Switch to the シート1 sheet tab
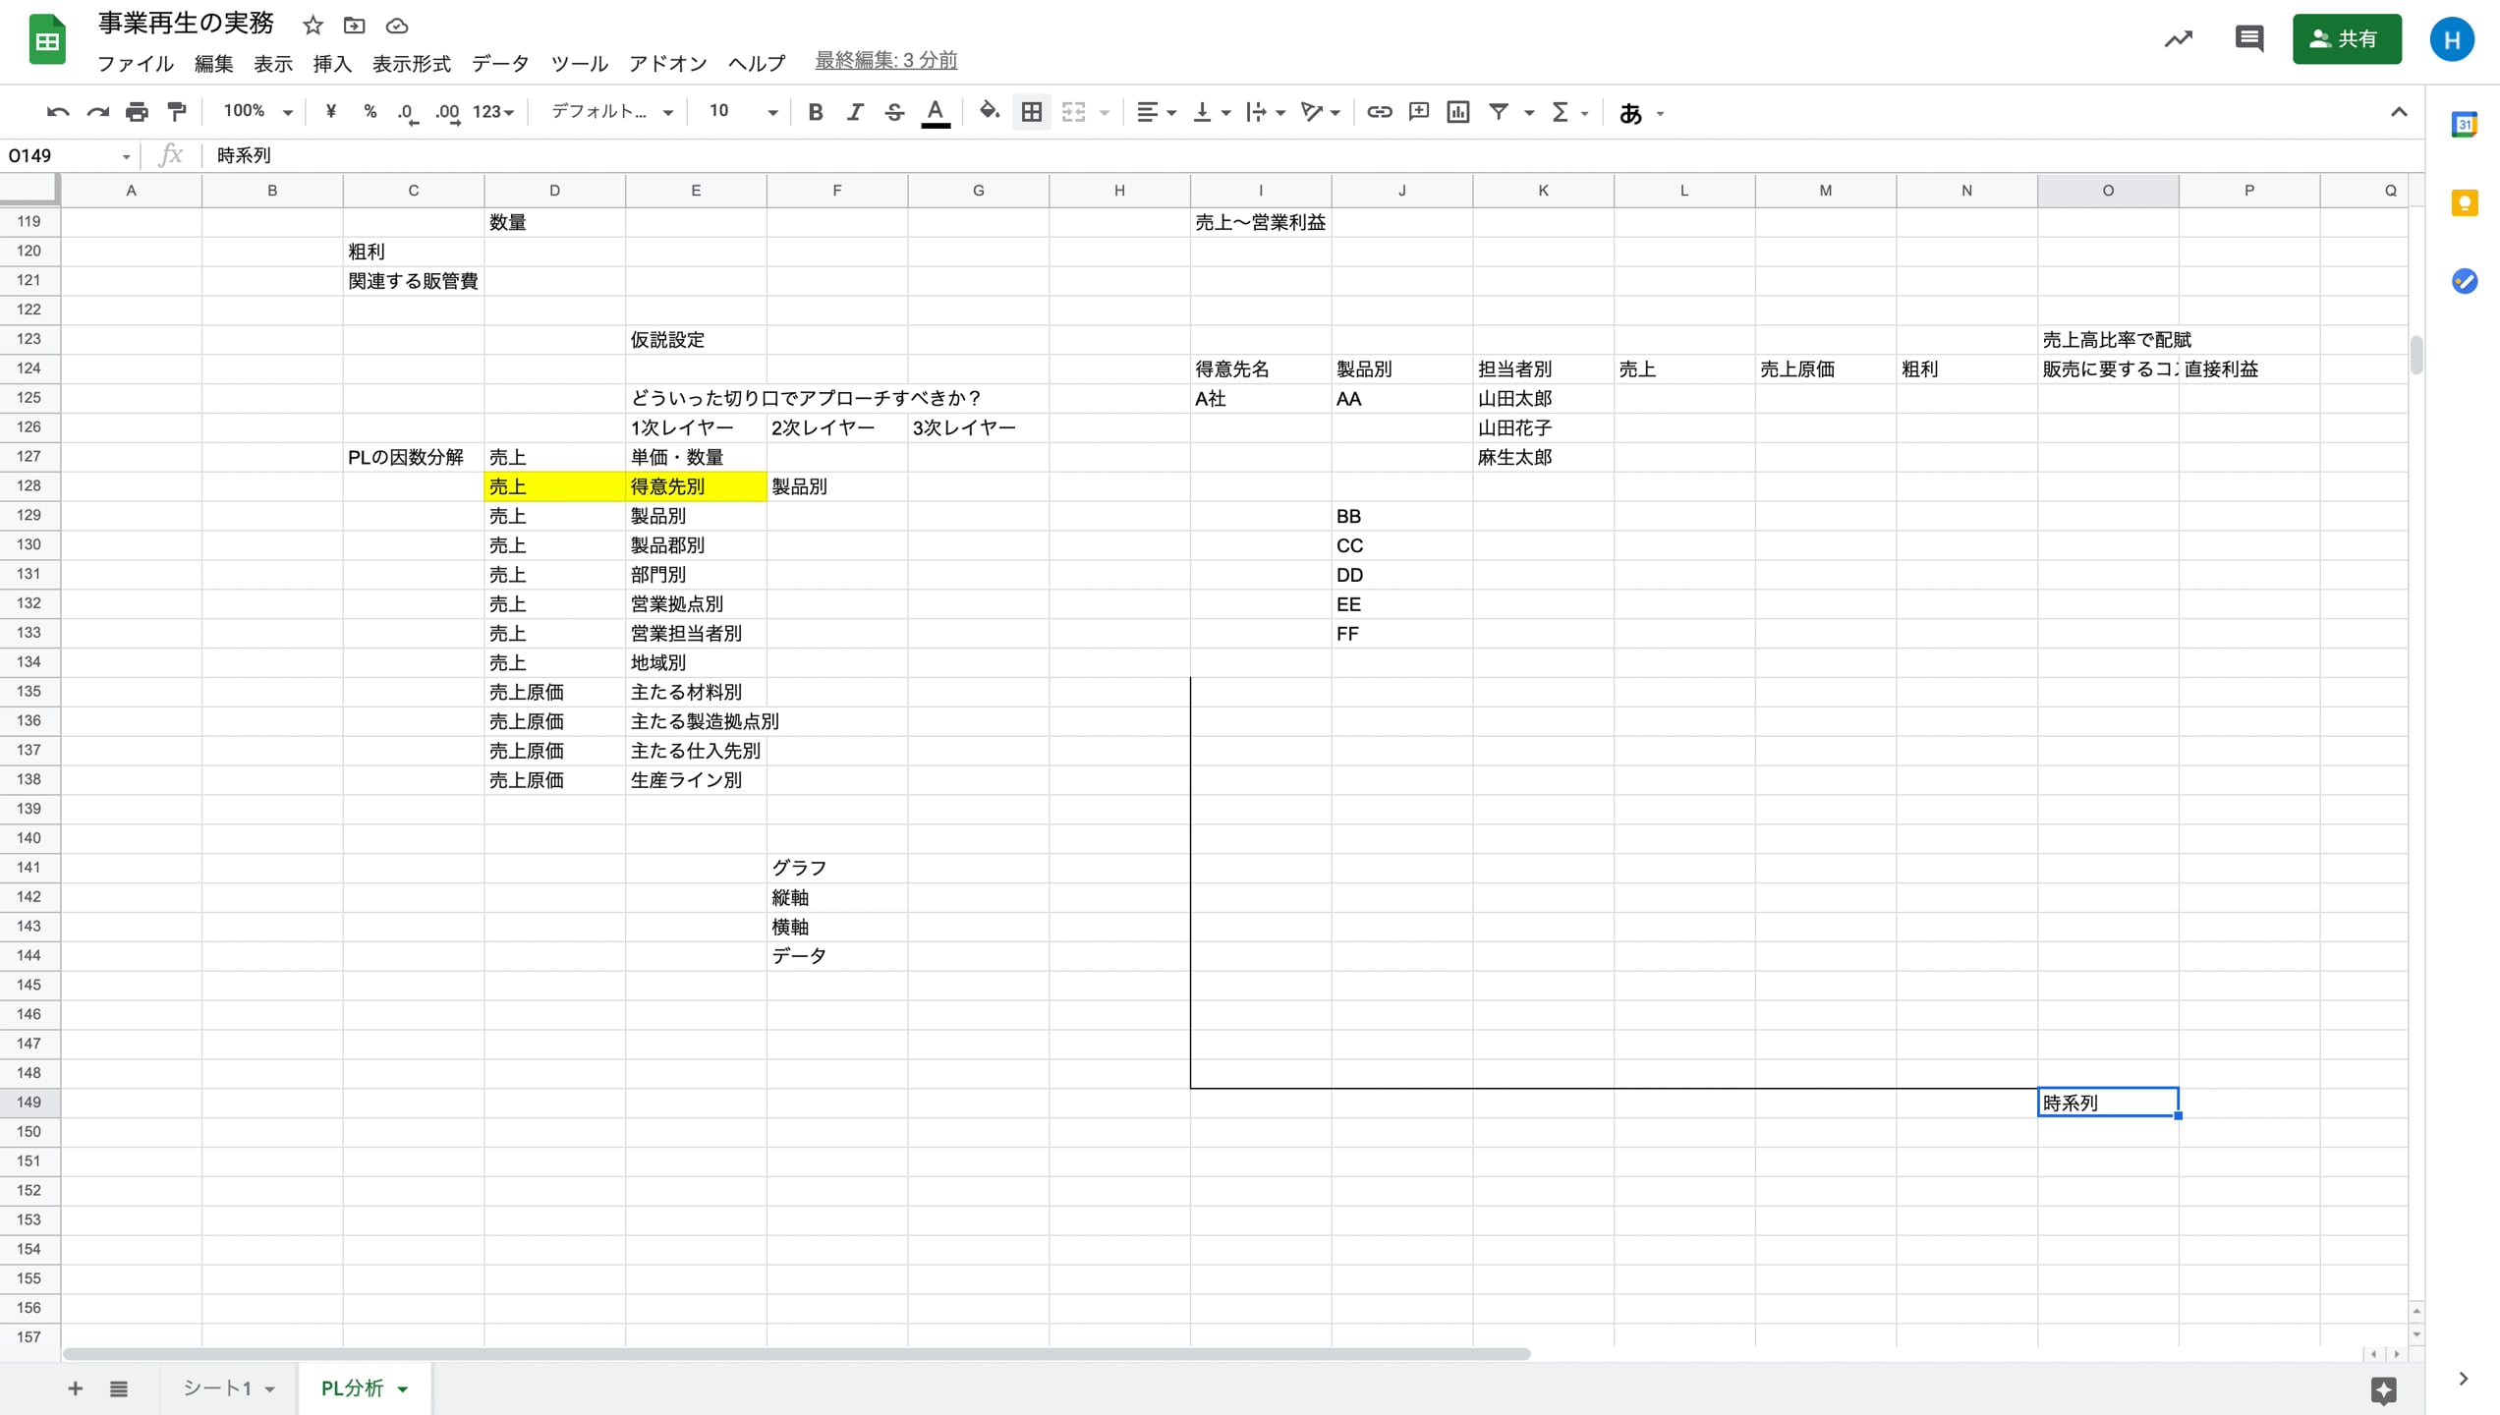 (218, 1388)
